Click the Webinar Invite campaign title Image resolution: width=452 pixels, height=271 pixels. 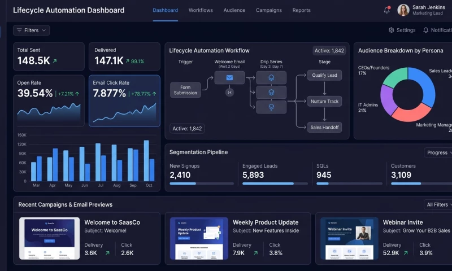point(403,222)
